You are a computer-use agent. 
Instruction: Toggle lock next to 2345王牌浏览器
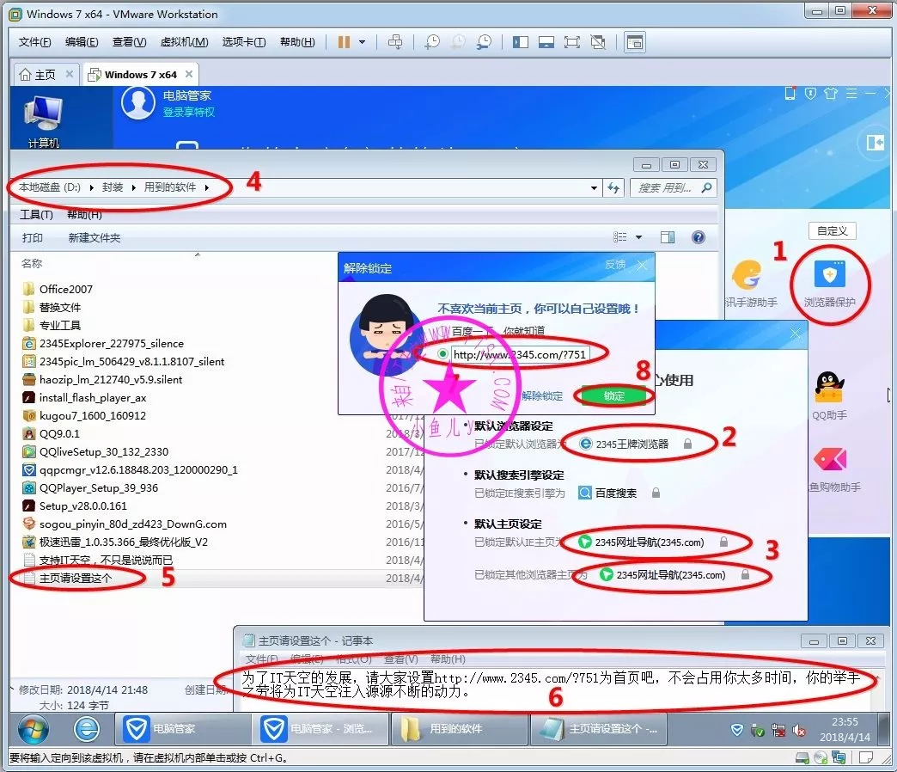pos(687,444)
